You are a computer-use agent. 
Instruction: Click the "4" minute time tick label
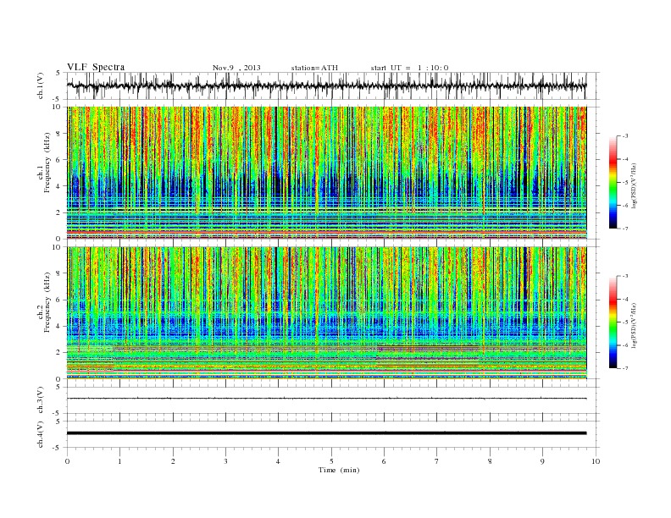click(279, 461)
